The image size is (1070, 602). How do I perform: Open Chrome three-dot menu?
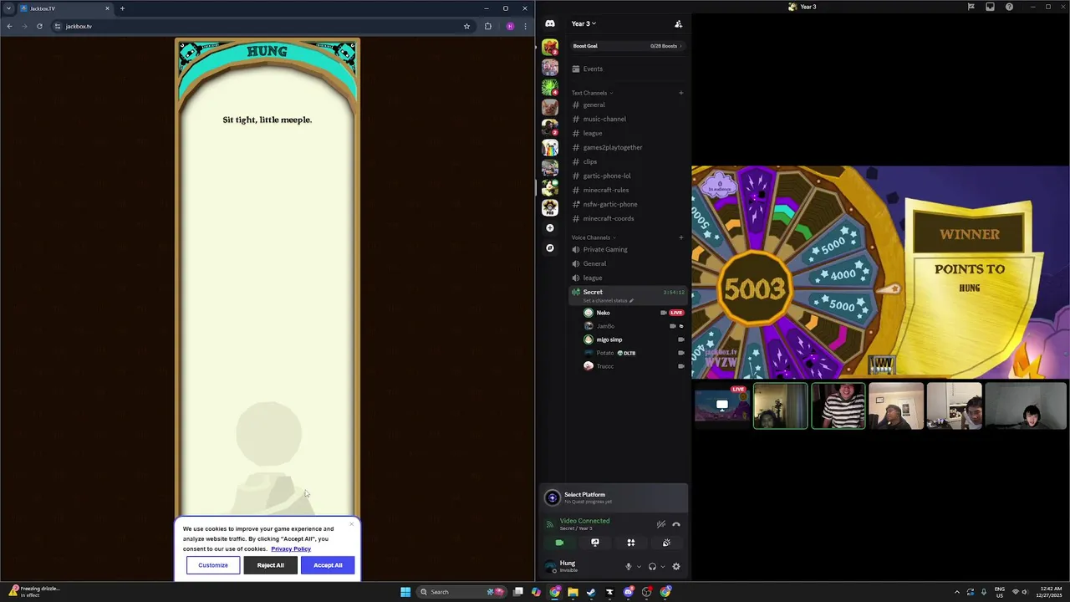pyautogui.click(x=525, y=26)
